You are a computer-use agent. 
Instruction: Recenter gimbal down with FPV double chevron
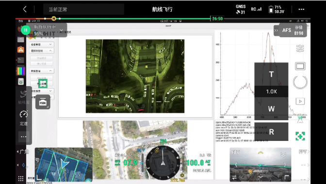pyautogui.click(x=283, y=154)
